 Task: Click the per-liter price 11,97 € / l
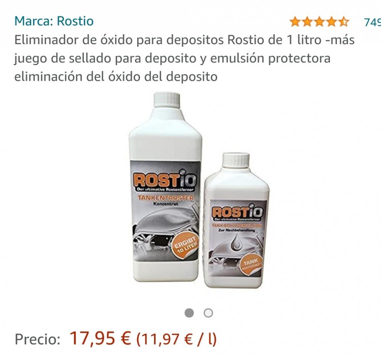click(x=176, y=339)
